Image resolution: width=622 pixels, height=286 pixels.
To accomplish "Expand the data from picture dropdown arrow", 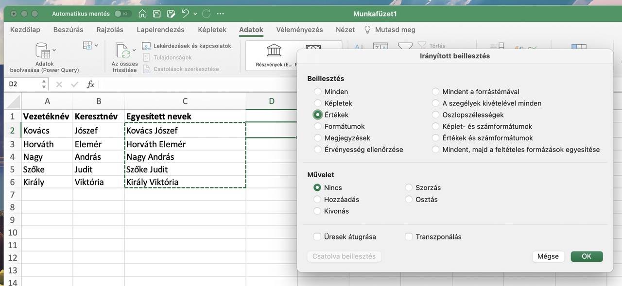I will pyautogui.click(x=96, y=46).
